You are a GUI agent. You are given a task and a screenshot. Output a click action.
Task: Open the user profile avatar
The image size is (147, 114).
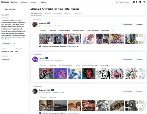tap(140, 2)
